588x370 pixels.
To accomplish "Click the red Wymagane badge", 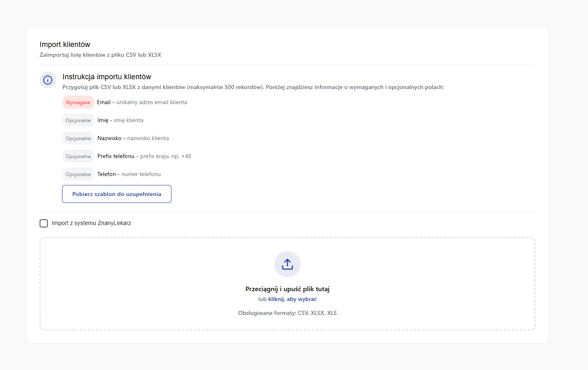I will pyautogui.click(x=78, y=102).
